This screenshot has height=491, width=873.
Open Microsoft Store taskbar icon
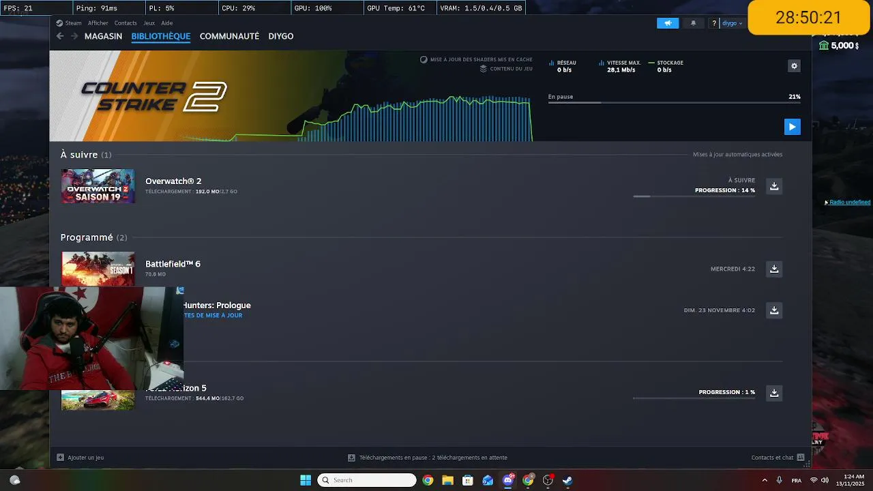click(x=468, y=480)
